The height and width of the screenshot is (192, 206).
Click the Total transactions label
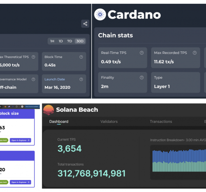[x=70, y=164]
